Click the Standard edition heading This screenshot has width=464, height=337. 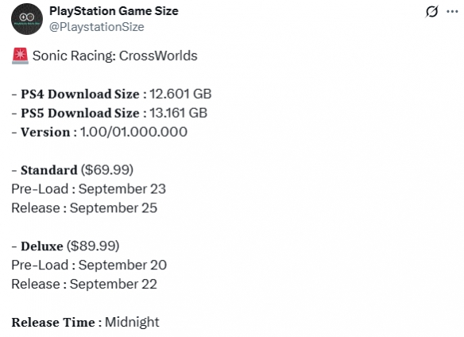(49, 170)
